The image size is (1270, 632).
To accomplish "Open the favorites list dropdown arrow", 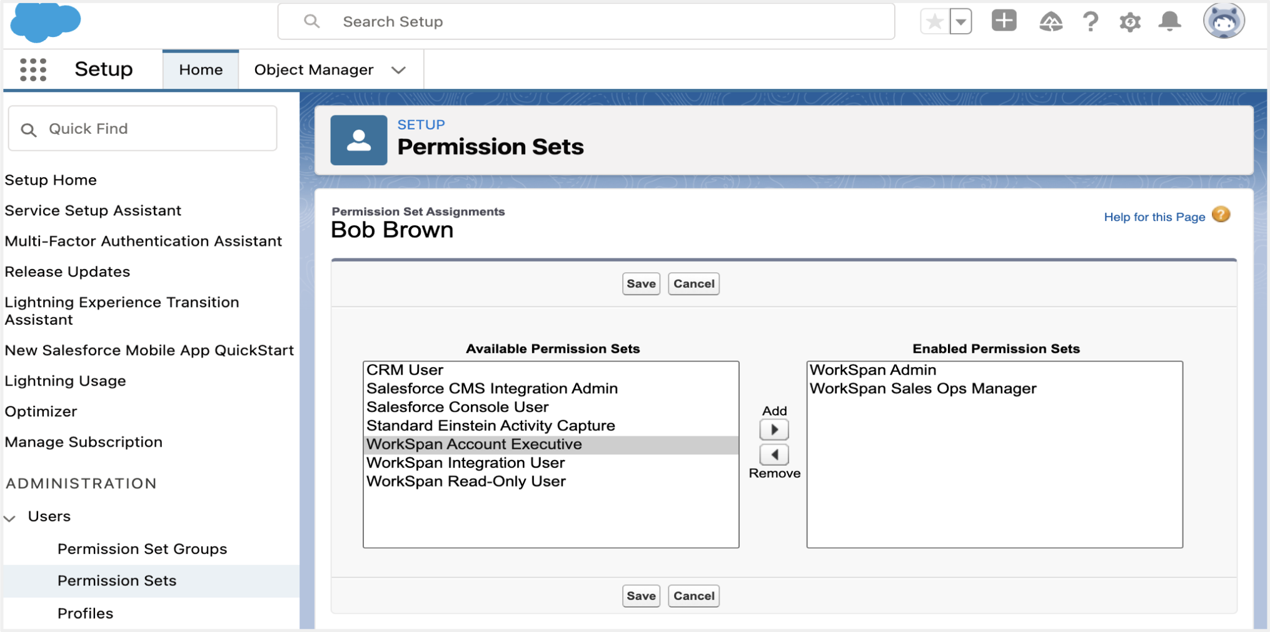I will click(x=960, y=22).
